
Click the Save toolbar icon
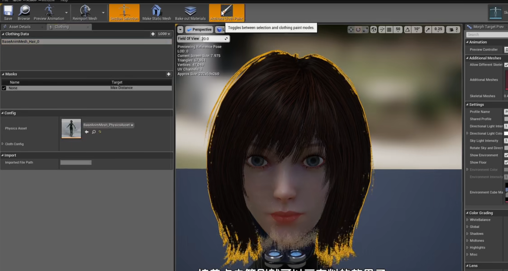(x=8, y=11)
